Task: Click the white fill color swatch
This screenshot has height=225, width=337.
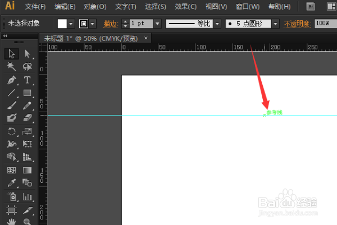Action: click(x=62, y=24)
